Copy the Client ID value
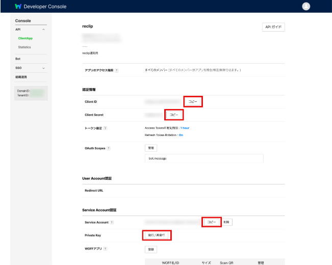Viewport: 332px width, 265px height. point(193,102)
